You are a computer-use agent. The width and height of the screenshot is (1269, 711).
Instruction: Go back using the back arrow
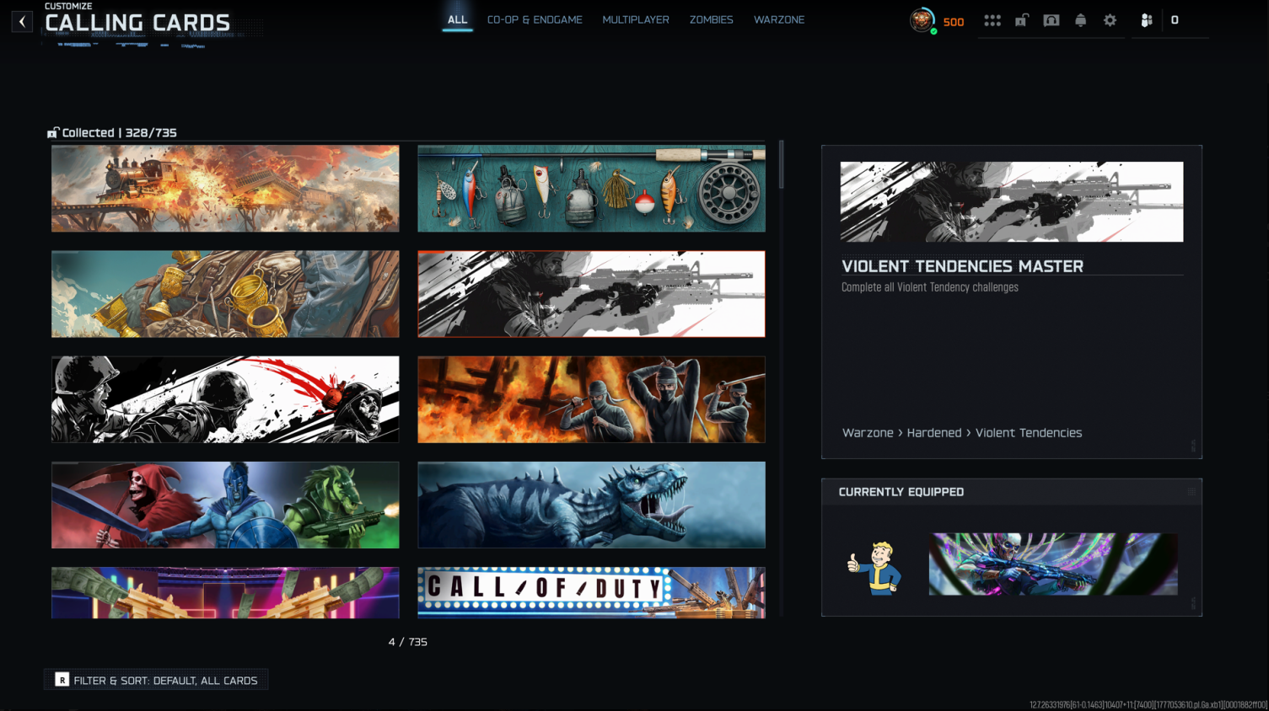(22, 21)
